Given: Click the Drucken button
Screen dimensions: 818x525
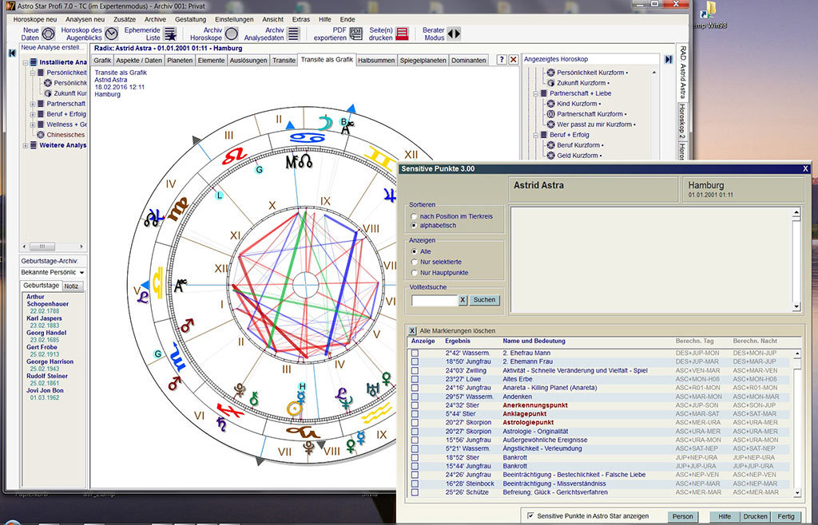Looking at the screenshot, I should pyautogui.click(x=756, y=516).
